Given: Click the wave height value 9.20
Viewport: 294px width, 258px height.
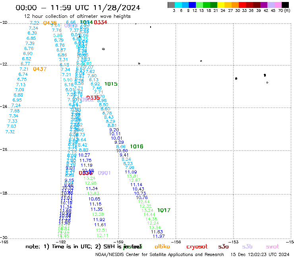Looking at the screenshot, I should pyautogui.click(x=114, y=130).
